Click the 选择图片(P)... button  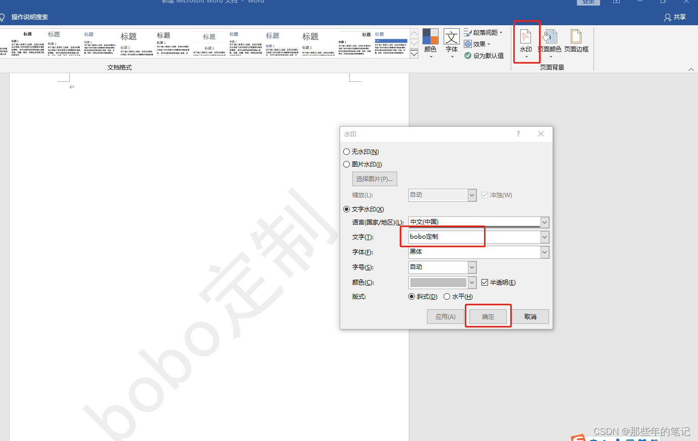coord(374,179)
